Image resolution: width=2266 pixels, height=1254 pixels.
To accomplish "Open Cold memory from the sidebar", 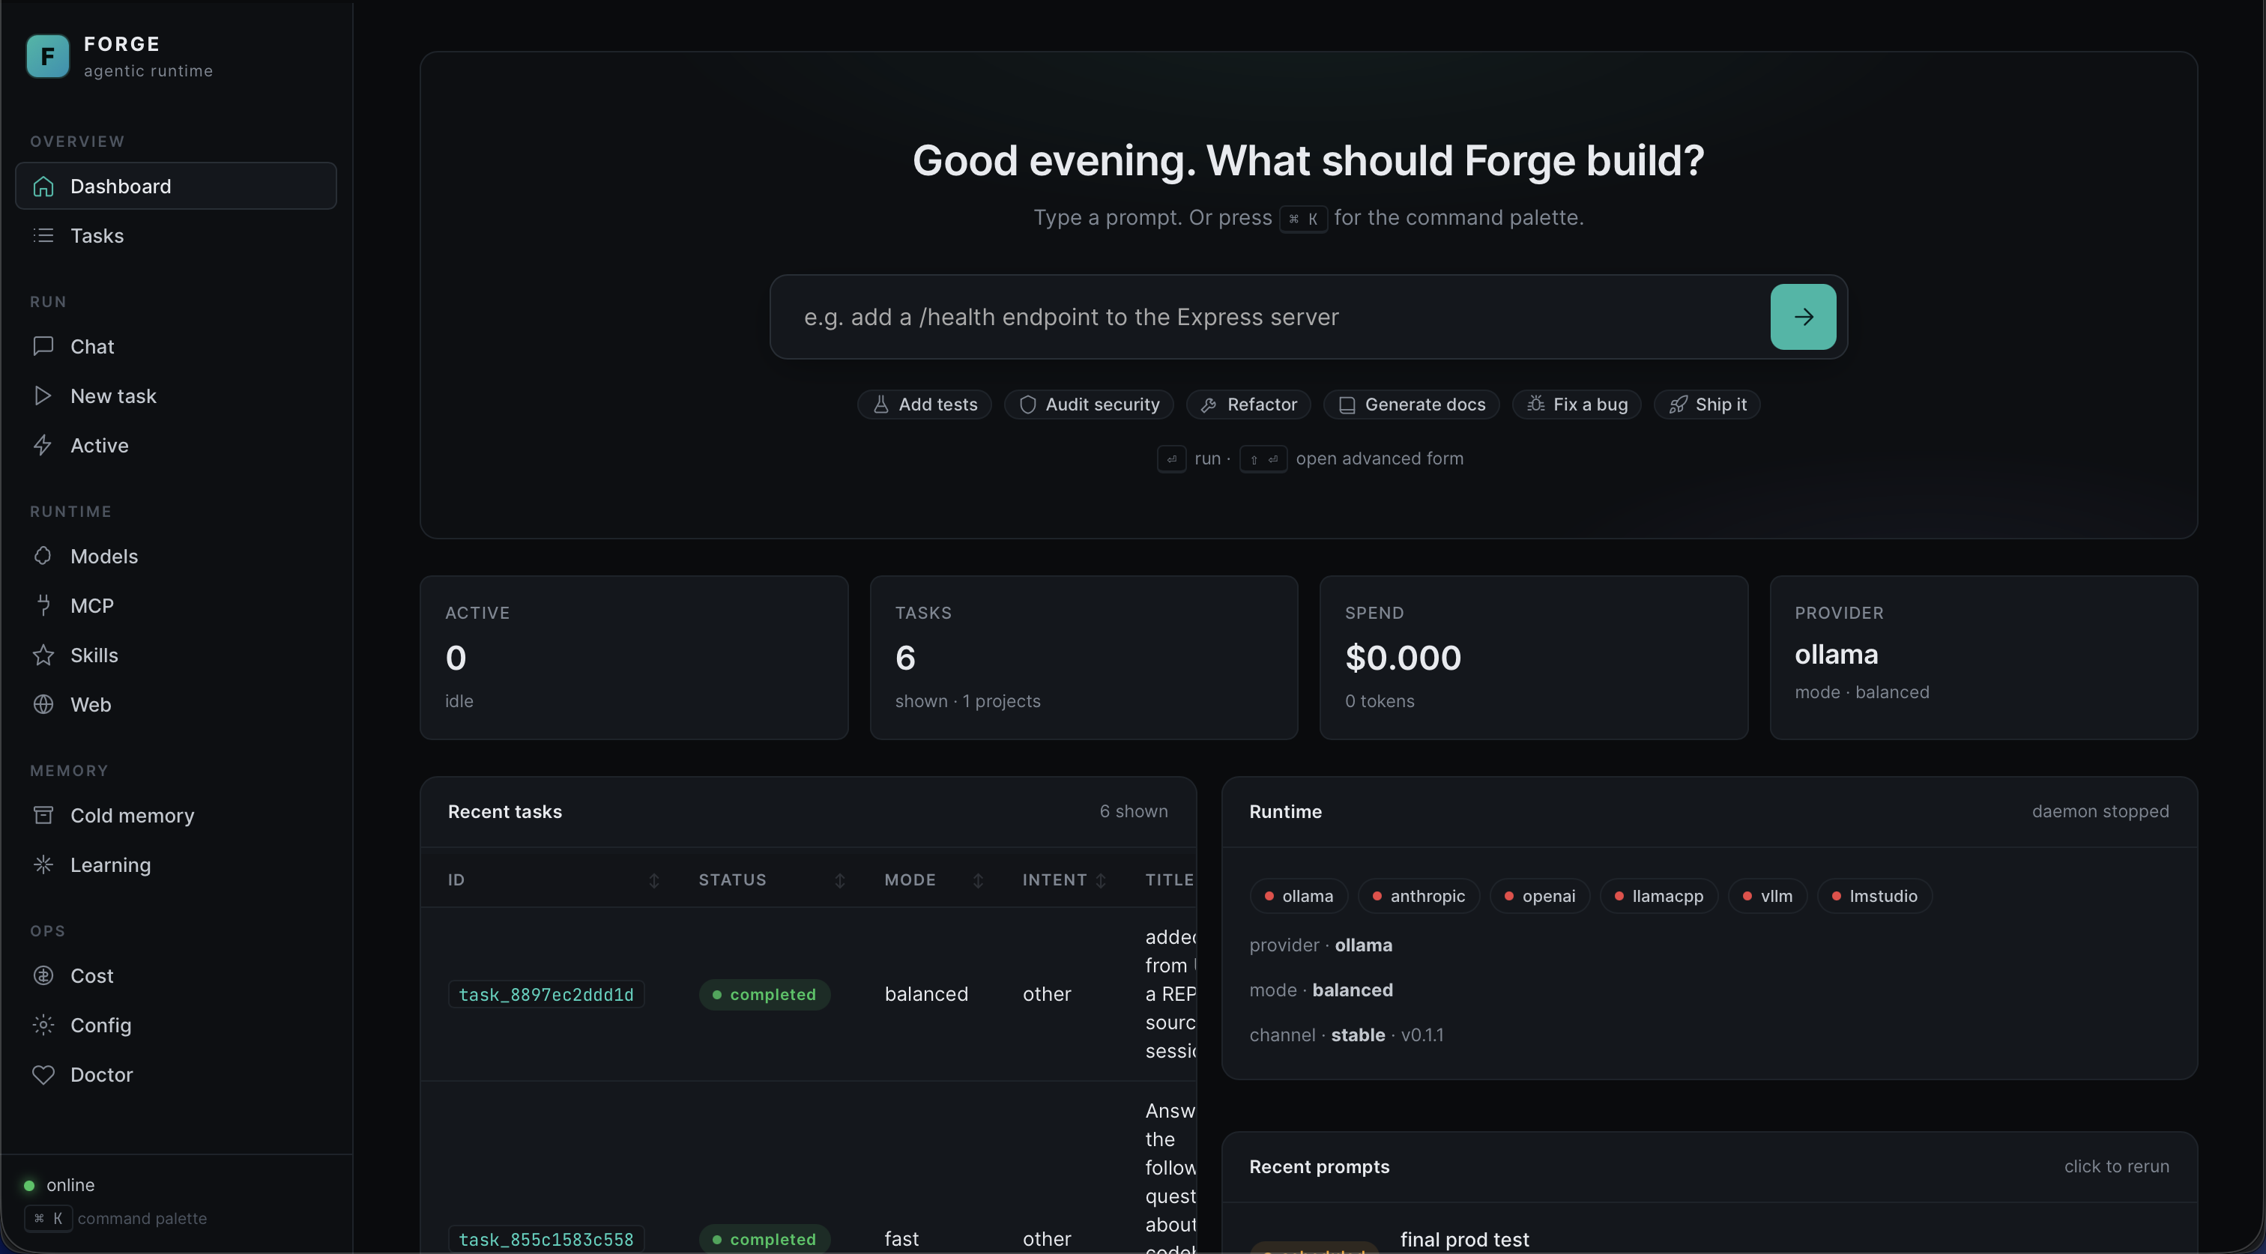I will point(132,815).
